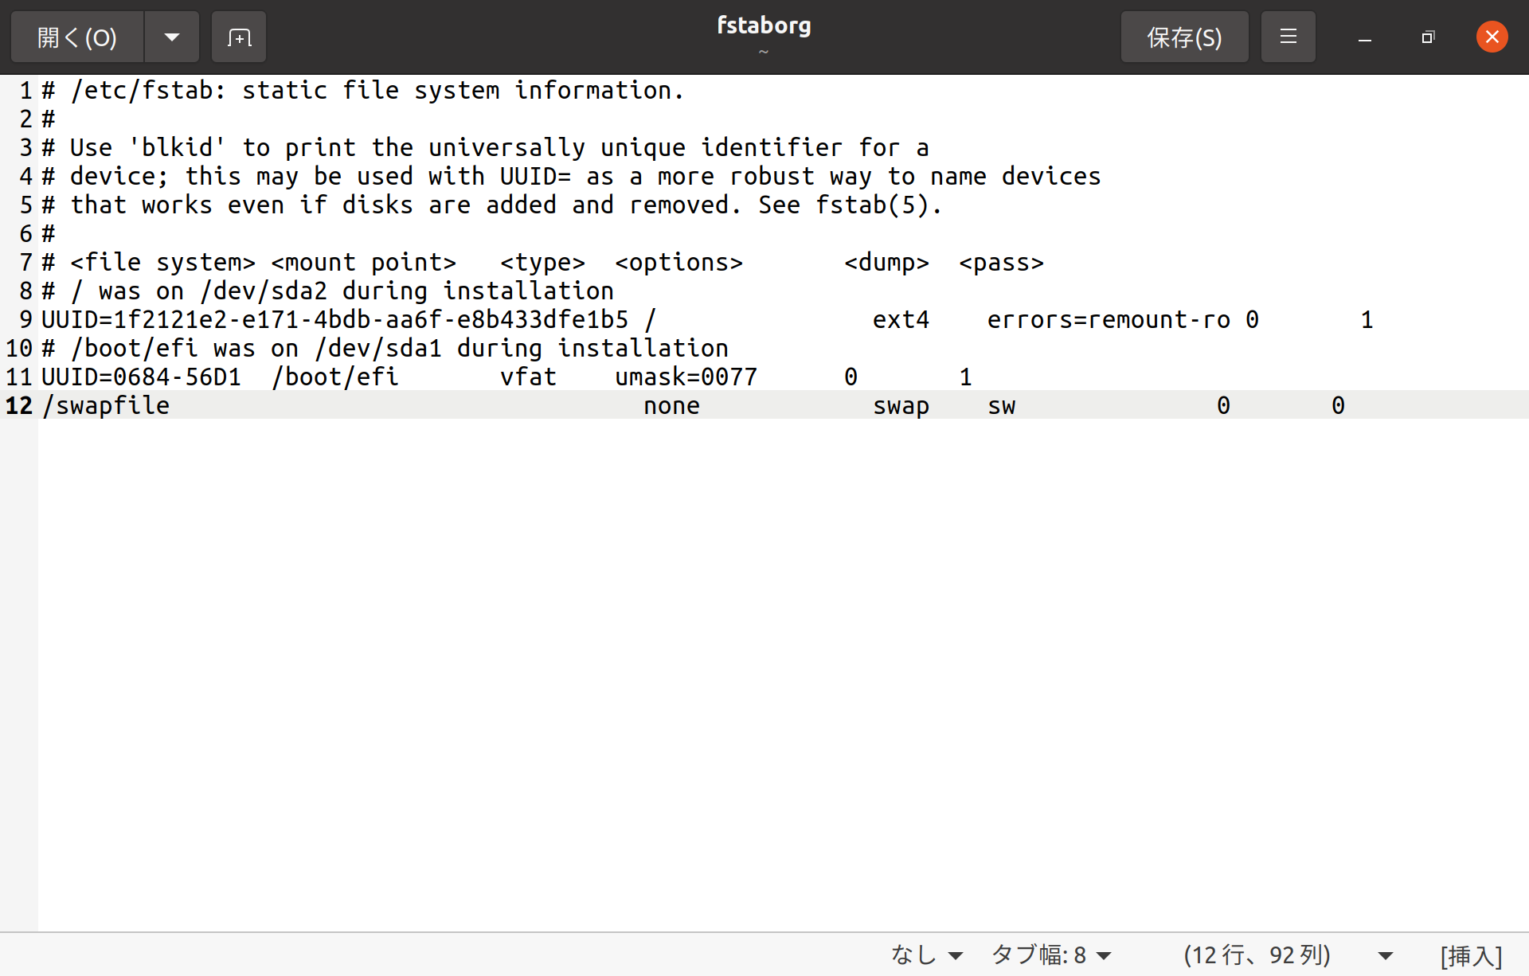Click the 'ext4' filesystem type

[901, 319]
